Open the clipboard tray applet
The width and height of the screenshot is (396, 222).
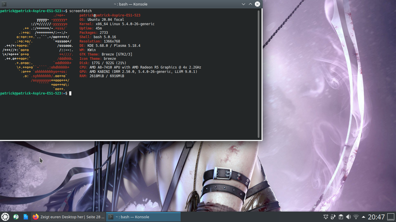point(341,217)
